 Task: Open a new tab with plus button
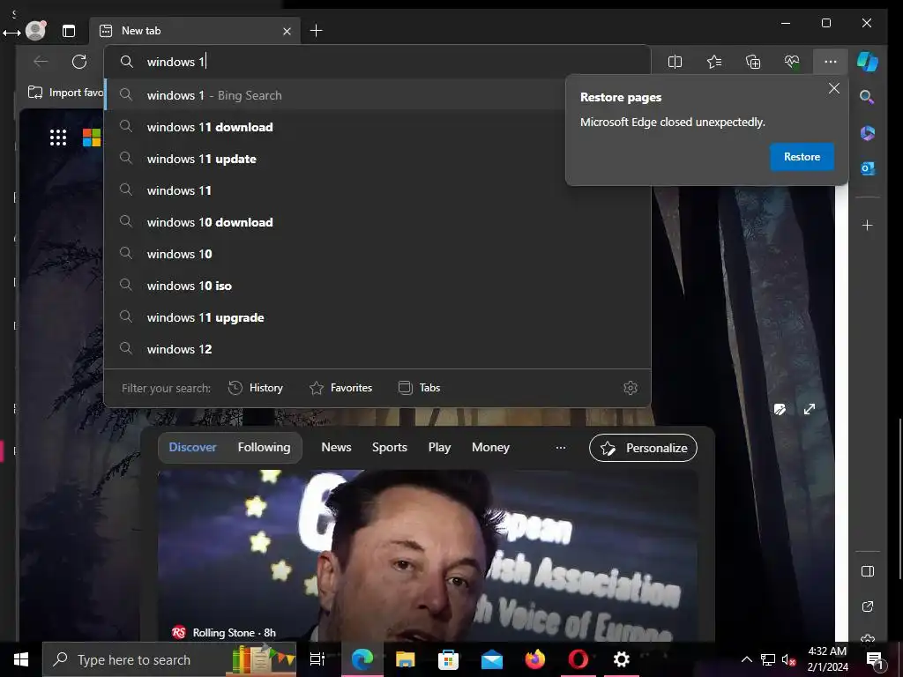click(317, 31)
